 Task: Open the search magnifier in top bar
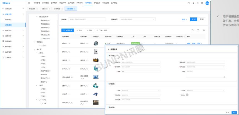tap(189, 3)
